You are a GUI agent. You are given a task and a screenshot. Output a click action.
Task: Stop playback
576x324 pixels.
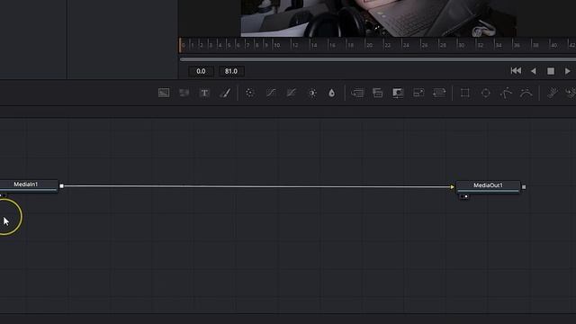551,71
